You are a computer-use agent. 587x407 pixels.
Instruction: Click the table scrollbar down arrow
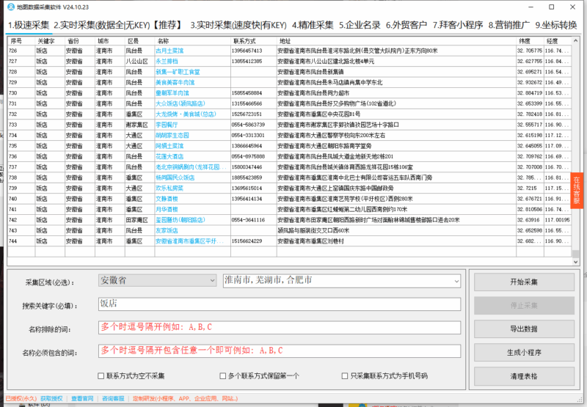pyautogui.click(x=575, y=262)
